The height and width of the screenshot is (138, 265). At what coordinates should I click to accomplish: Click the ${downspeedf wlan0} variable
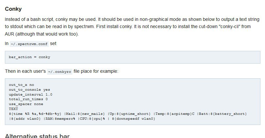tap(133, 119)
